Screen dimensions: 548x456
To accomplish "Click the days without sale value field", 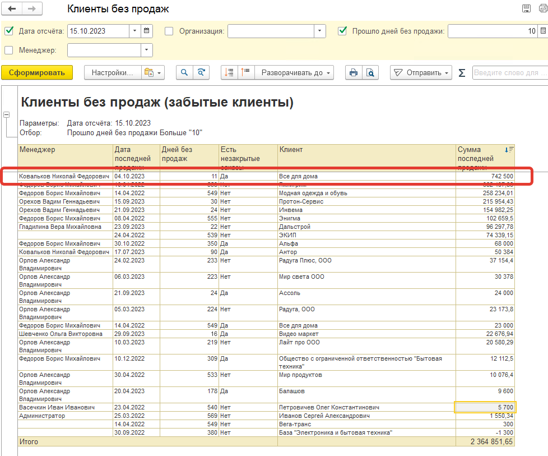I will [493, 31].
